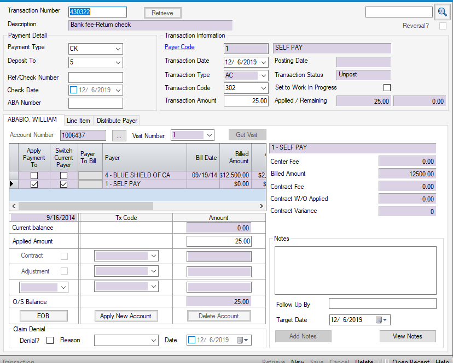Open the Claim Denial Date calendar icon
Image resolution: width=453 pixels, height=363 pixels.
[240, 340]
